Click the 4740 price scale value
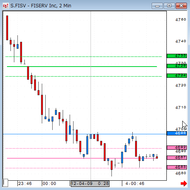190x190 pixels. [181, 41]
